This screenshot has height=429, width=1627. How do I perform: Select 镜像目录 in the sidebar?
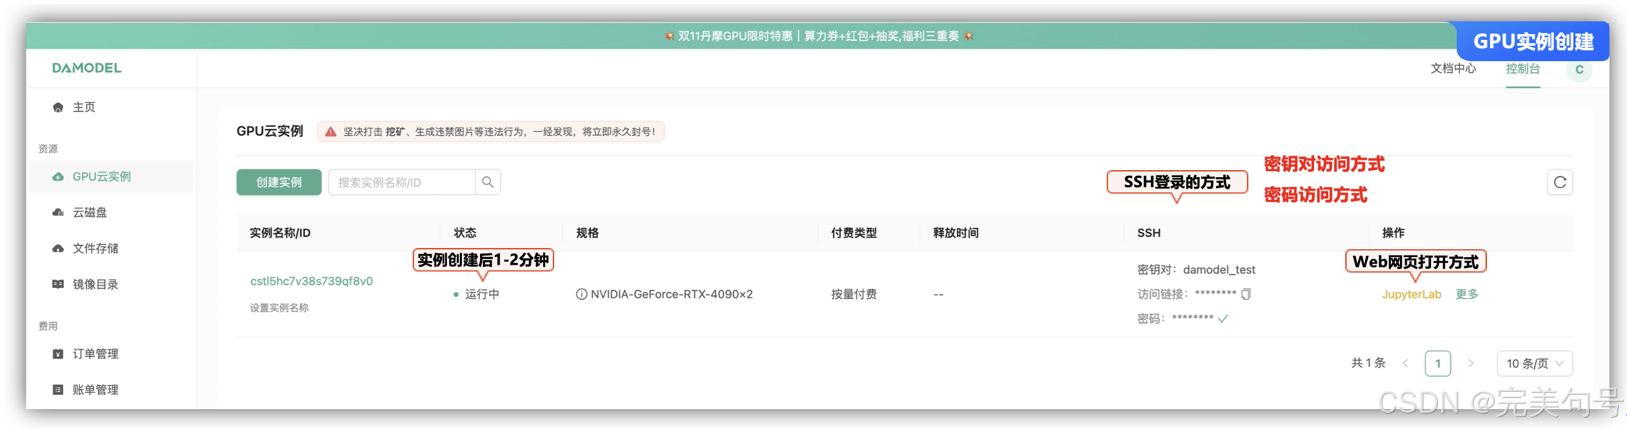(x=95, y=285)
